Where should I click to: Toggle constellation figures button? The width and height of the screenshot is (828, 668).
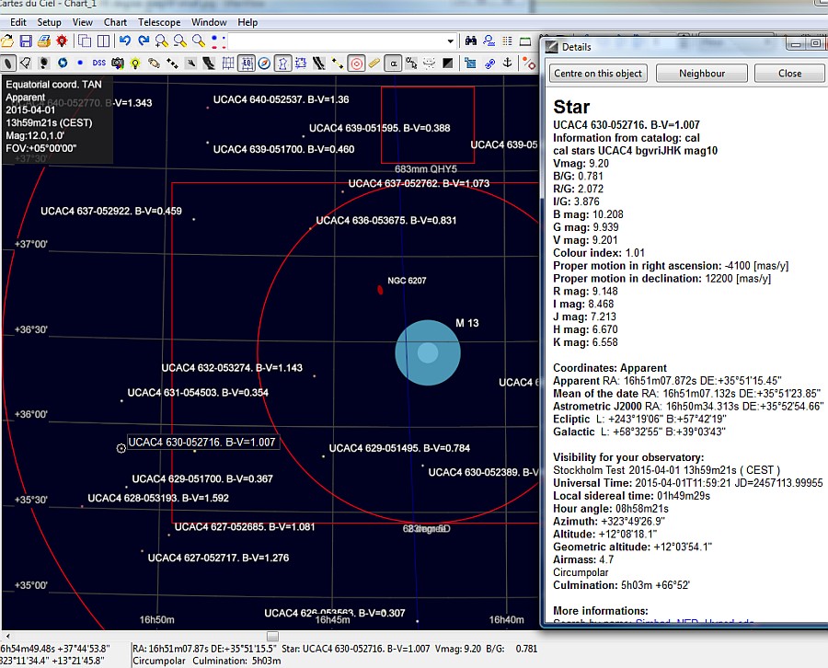click(x=283, y=63)
